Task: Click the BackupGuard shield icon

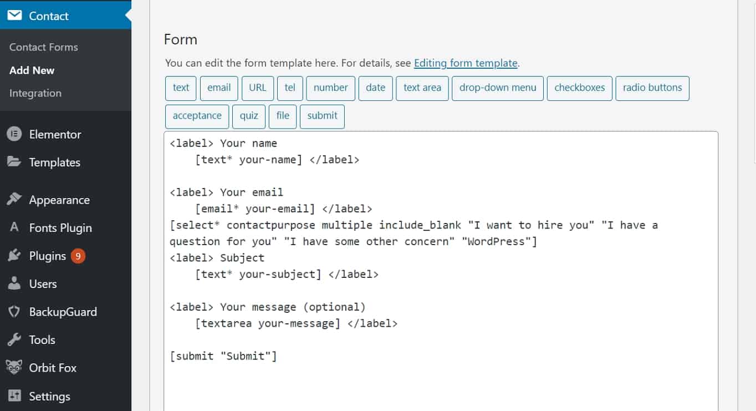Action: point(14,312)
